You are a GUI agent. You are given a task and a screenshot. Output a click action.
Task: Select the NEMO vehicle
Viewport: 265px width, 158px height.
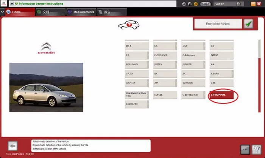[221, 55]
